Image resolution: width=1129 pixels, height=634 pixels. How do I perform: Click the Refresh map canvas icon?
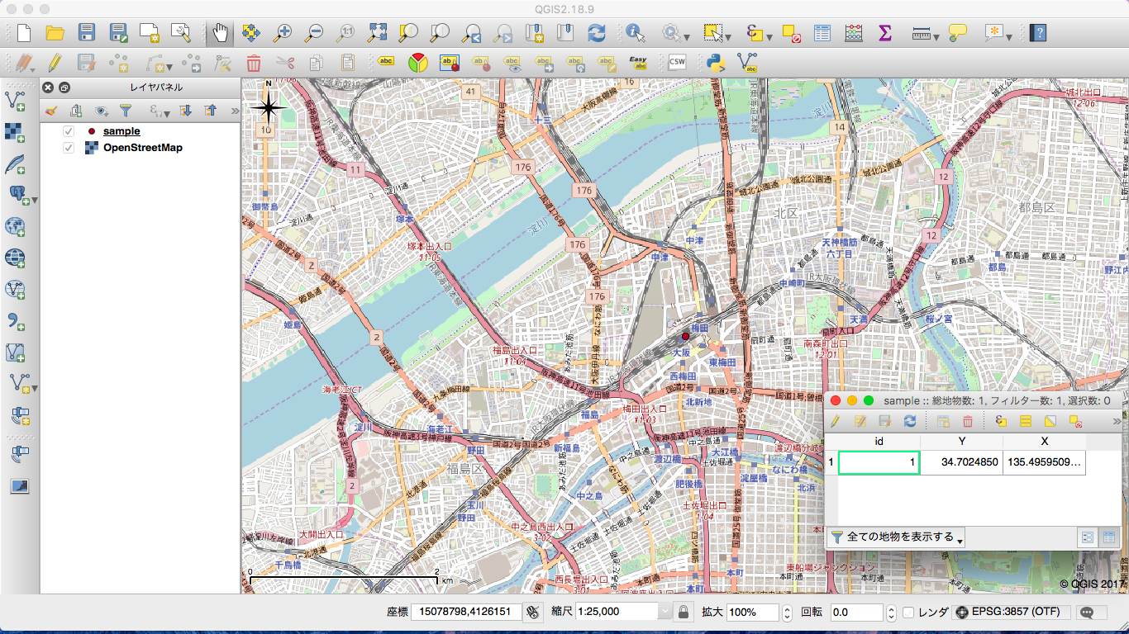pos(597,33)
